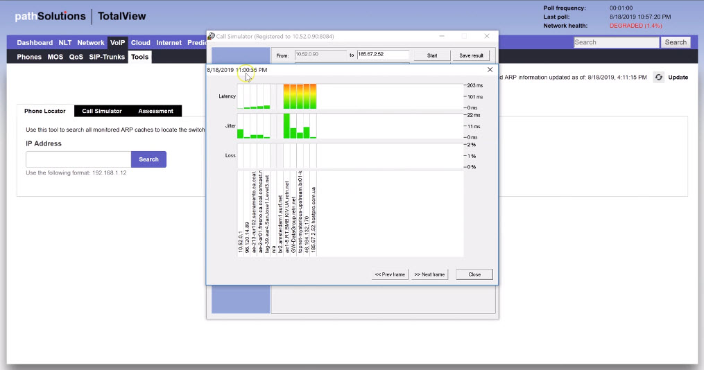This screenshot has height=370, width=704.
Task: Switch to the Assessment tool tab
Action: [x=155, y=111]
